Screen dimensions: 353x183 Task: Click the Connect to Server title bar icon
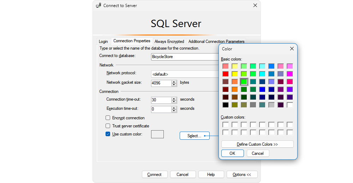tap(98, 5)
